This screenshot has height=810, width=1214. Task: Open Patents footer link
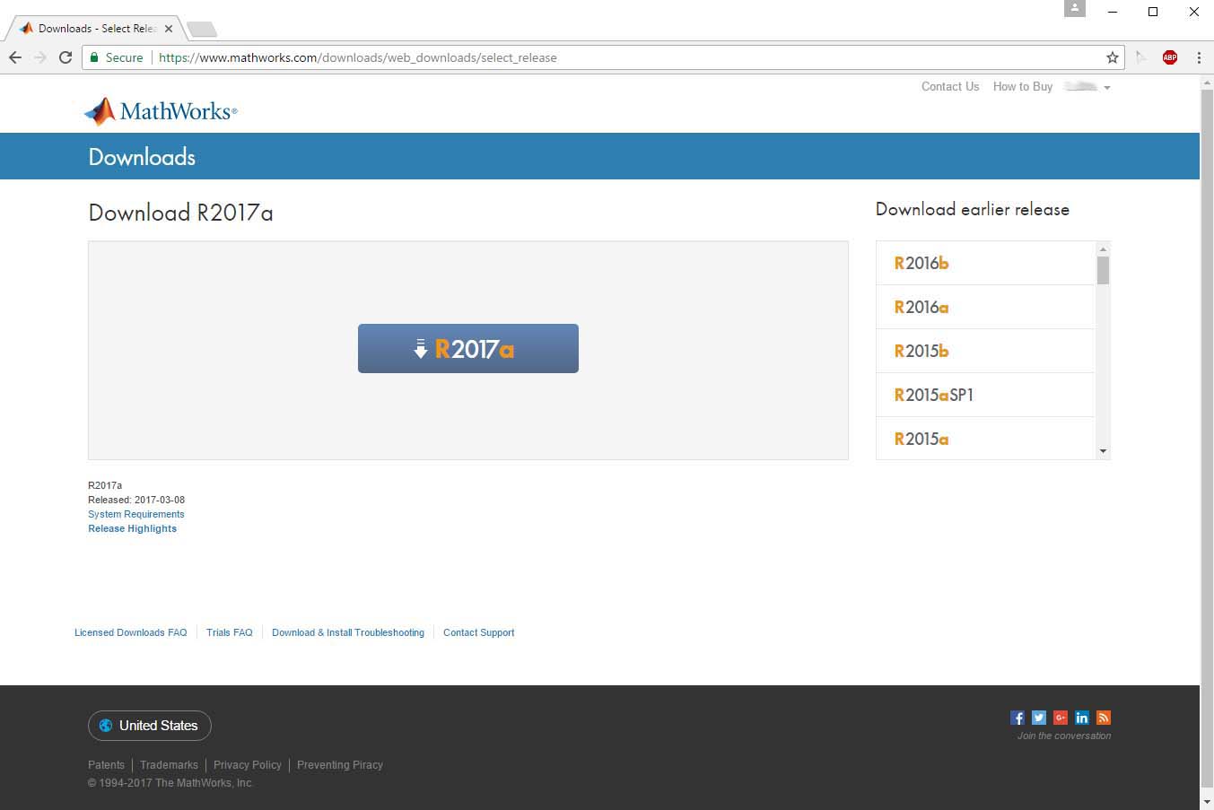106,765
